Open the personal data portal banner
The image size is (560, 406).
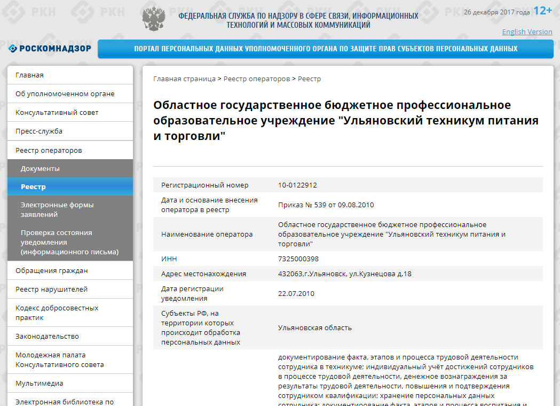[x=325, y=49]
